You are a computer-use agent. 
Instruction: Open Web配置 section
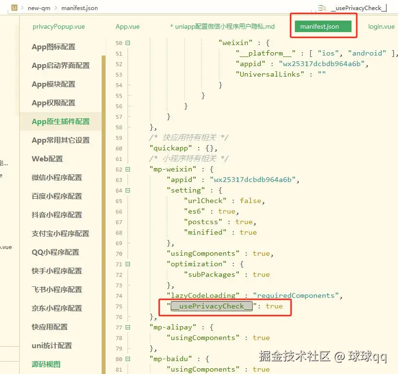(47, 159)
